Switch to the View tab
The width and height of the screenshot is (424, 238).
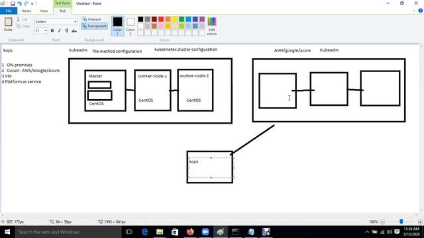tap(44, 11)
